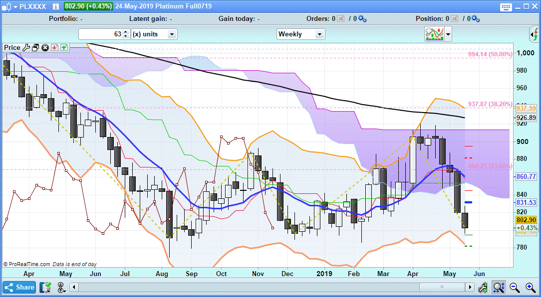Increase units with stepper up arrow
This screenshot has width=541, height=297.
point(126,32)
